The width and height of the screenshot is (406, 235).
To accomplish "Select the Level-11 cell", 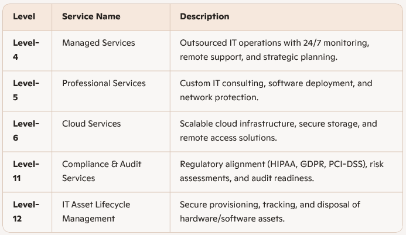I will (x=26, y=171).
